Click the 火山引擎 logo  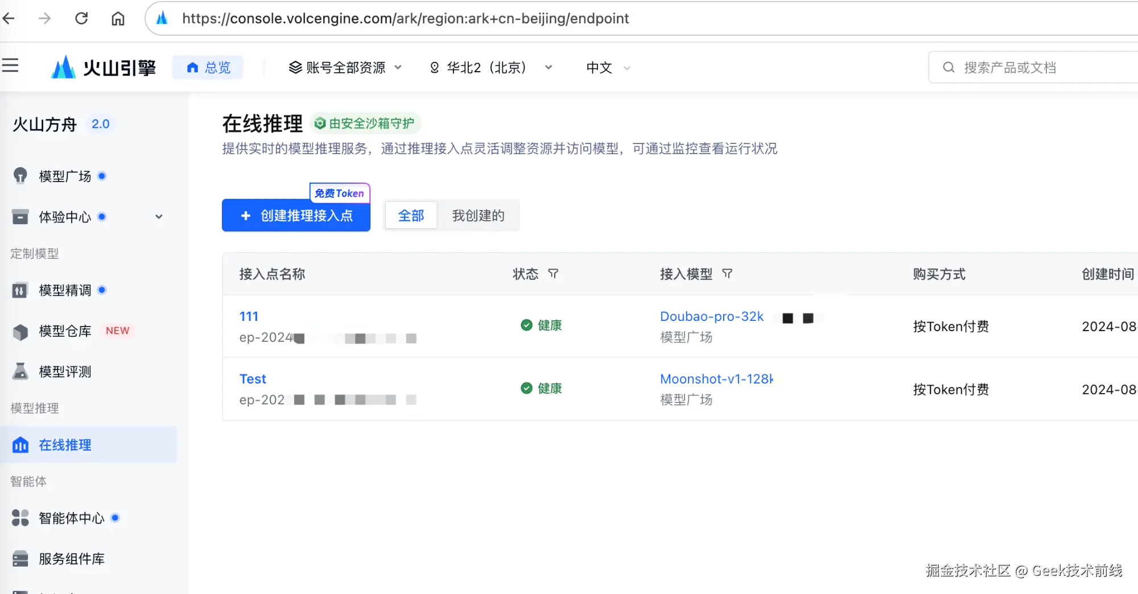tap(103, 67)
